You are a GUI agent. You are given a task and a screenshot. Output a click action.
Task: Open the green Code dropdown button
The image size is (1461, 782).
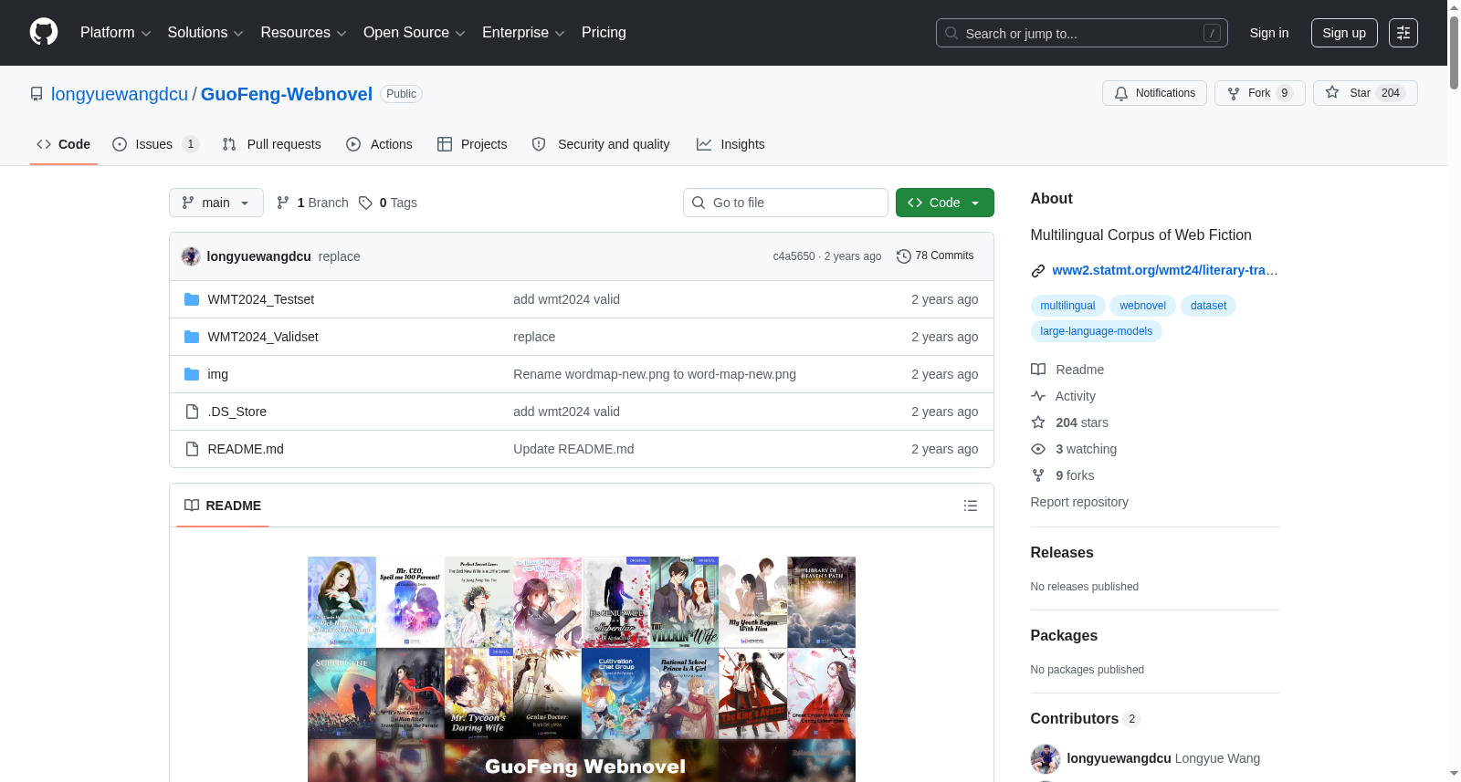(945, 203)
